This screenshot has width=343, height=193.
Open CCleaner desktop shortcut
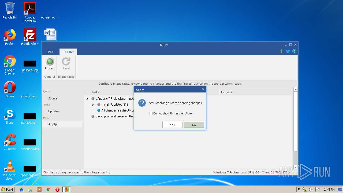[x=10, y=142]
